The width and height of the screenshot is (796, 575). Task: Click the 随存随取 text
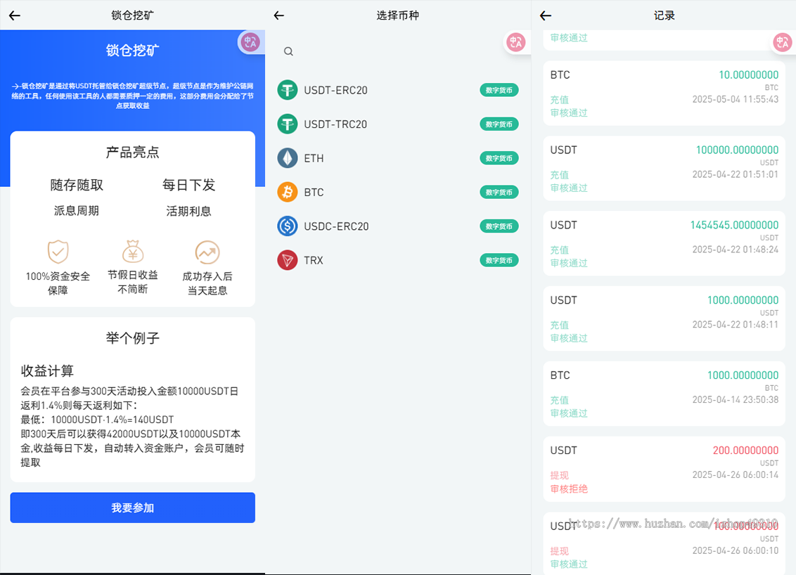(x=77, y=186)
